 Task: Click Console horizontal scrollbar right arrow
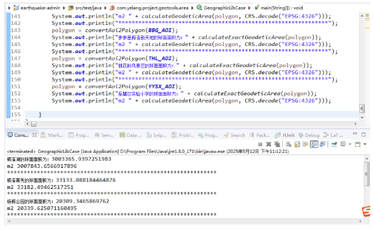pyautogui.click(x=361, y=221)
